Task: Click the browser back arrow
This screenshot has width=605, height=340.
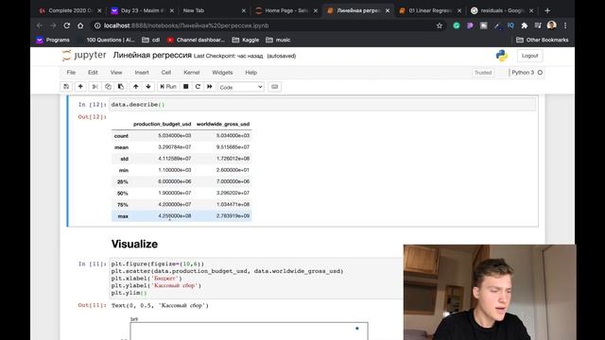Action: [x=40, y=25]
